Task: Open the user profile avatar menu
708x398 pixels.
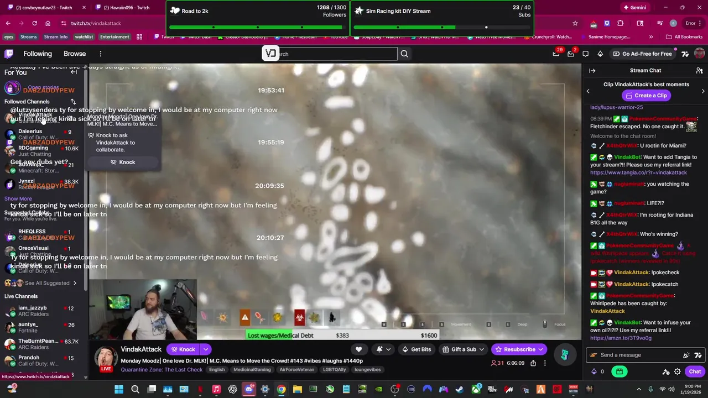Action: pyautogui.click(x=699, y=54)
